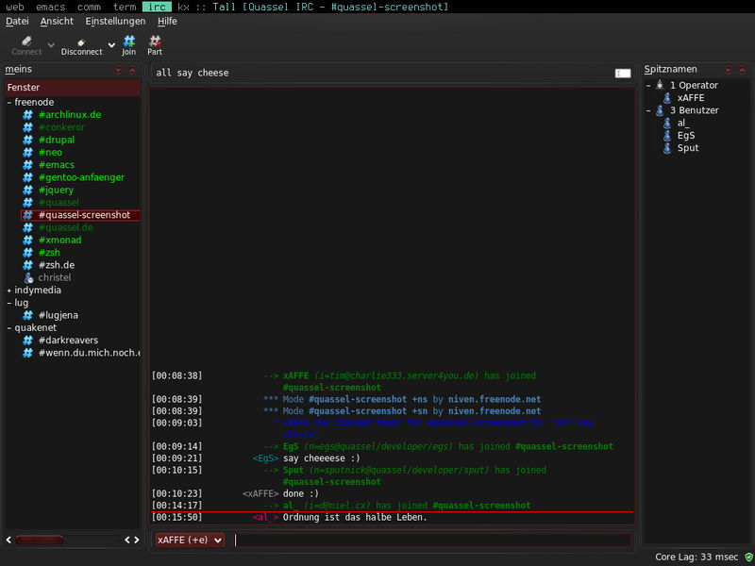This screenshot has width=755, height=566.
Task: Click channel icon beside #drupal
Action: 28,140
